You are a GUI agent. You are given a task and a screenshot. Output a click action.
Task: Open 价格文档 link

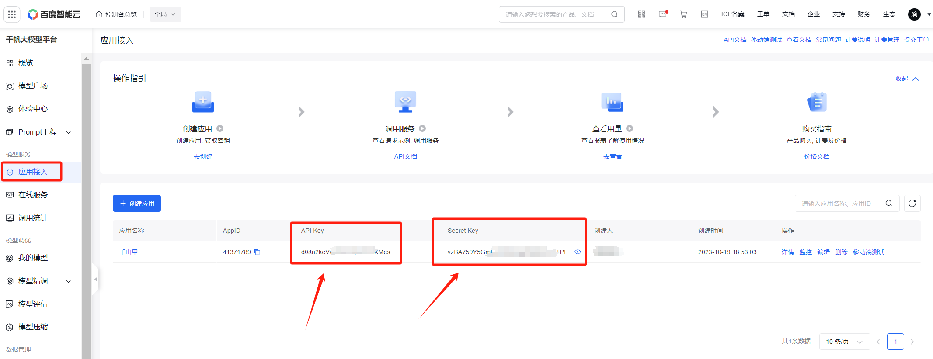pos(816,156)
